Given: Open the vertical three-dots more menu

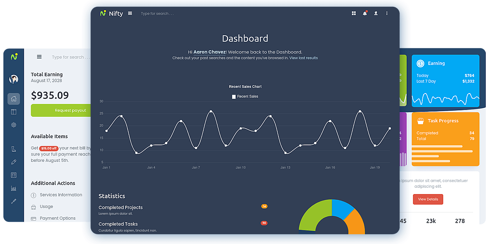Looking at the screenshot, I should point(387,13).
